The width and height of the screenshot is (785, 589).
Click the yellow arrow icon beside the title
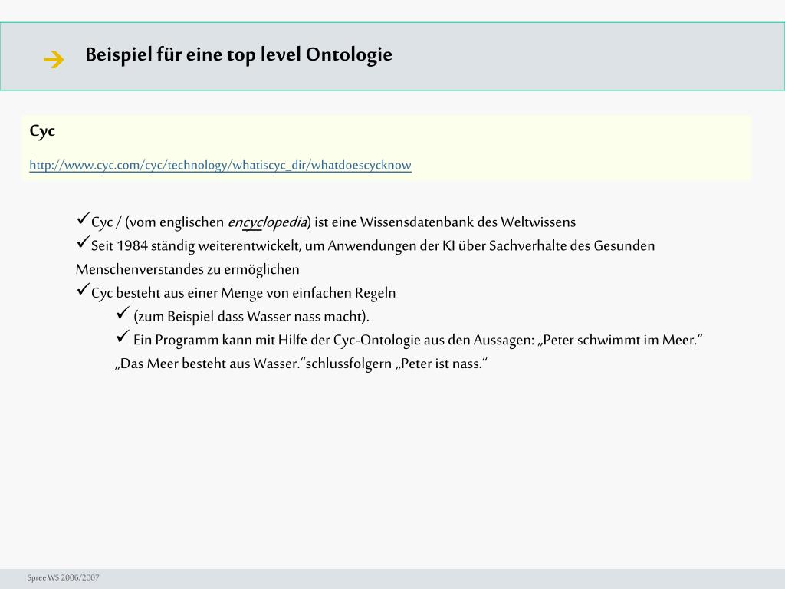click(x=54, y=60)
